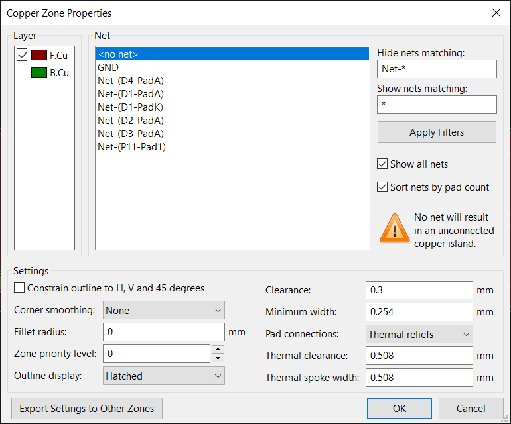Viewport: 511px width, 424px height.
Task: Toggle Show all nets checkbox
Action: pyautogui.click(x=382, y=164)
